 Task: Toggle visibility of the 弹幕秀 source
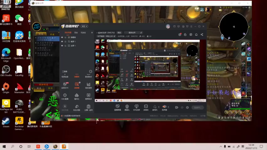(x=62, y=37)
